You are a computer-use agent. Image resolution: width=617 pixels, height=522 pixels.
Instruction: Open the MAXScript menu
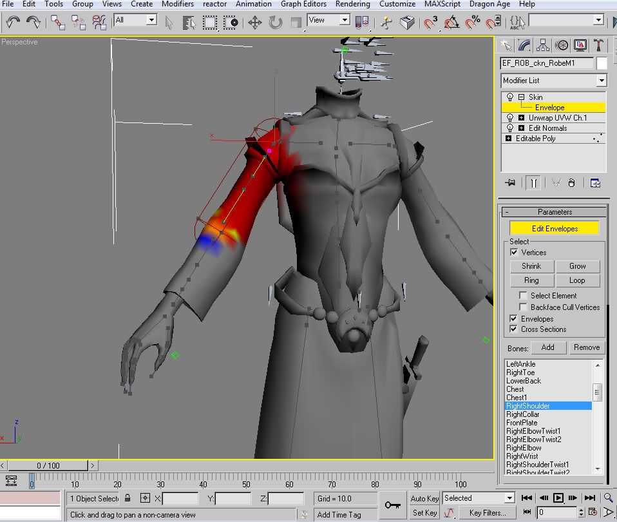click(442, 4)
